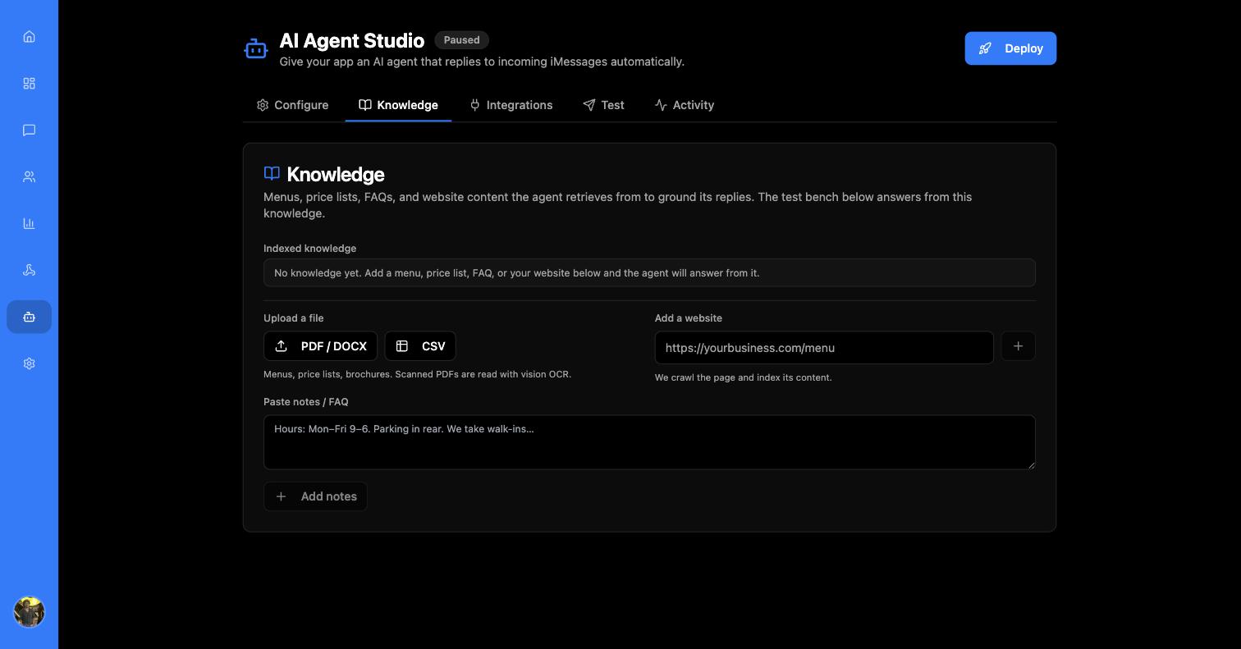Open the Settings gear in sidebar
The width and height of the screenshot is (1241, 649).
pyautogui.click(x=29, y=363)
